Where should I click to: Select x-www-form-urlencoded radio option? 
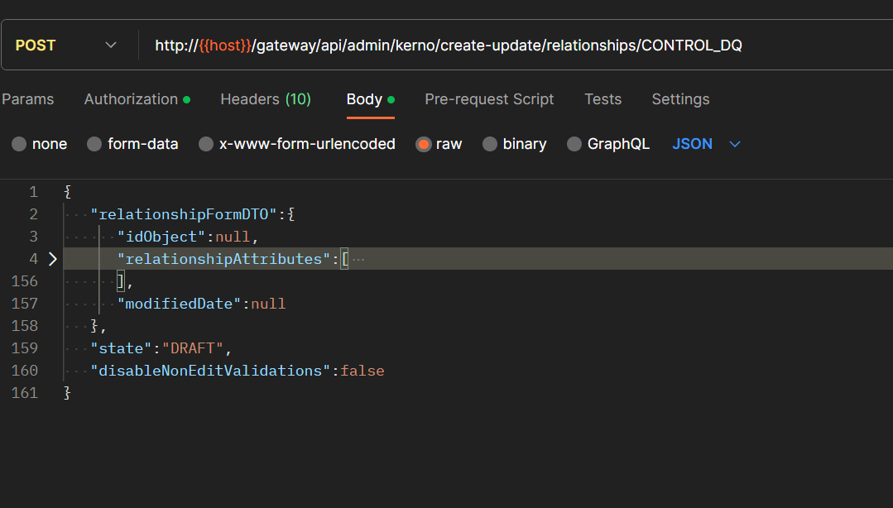point(206,144)
